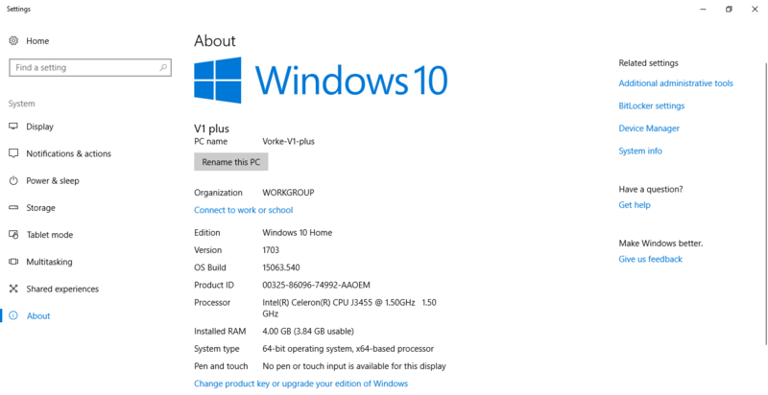Click the Storage drive icon
Image resolution: width=768 pixels, height=395 pixels.
point(13,208)
